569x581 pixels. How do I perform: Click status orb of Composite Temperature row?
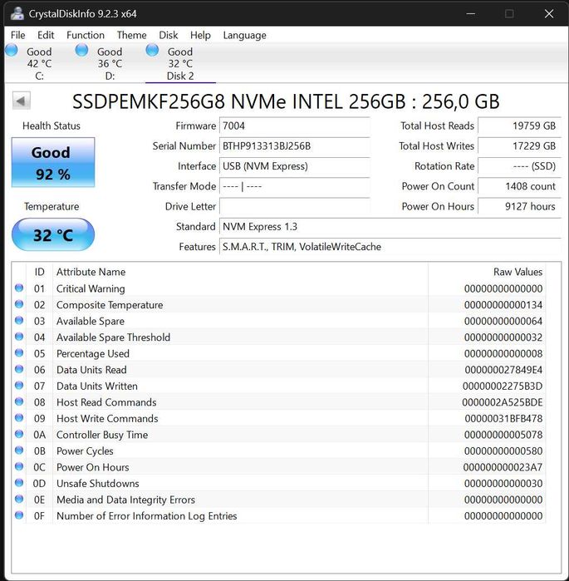pos(19,304)
